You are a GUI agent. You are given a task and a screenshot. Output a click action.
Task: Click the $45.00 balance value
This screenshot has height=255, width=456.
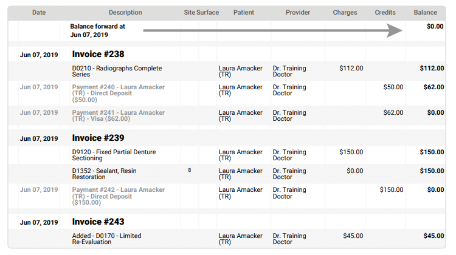click(434, 236)
